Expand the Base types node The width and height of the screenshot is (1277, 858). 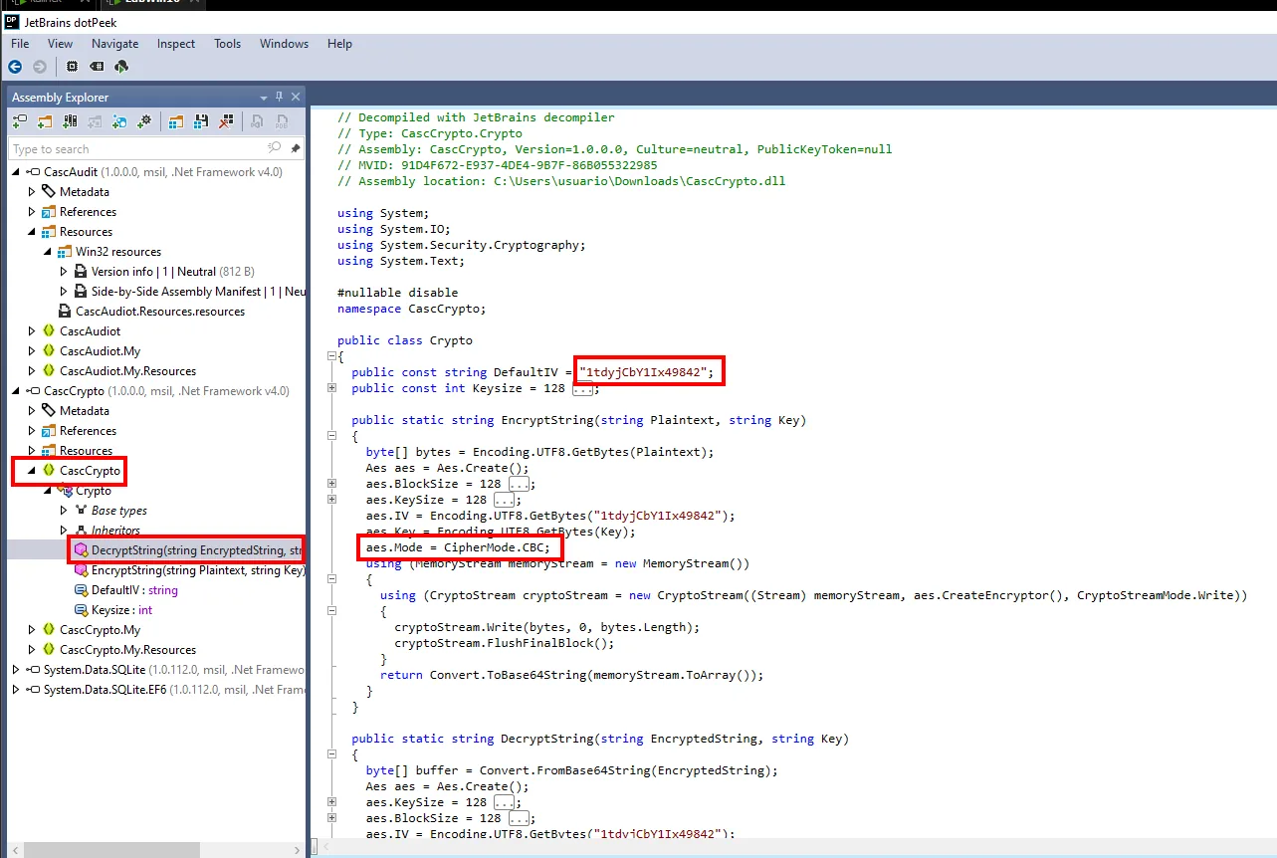coord(65,511)
